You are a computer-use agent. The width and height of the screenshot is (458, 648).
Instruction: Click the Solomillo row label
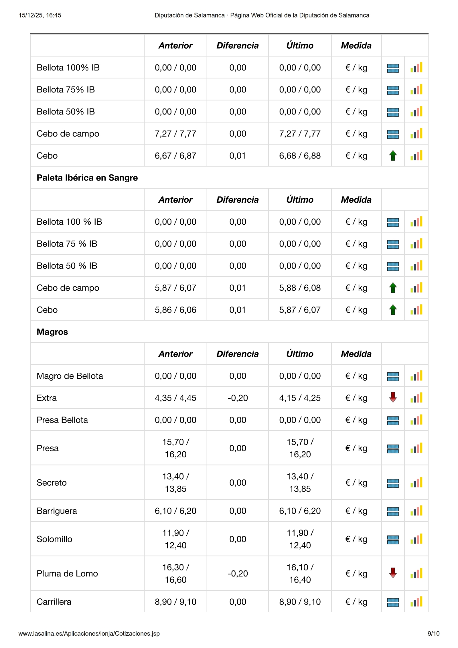click(54, 539)
